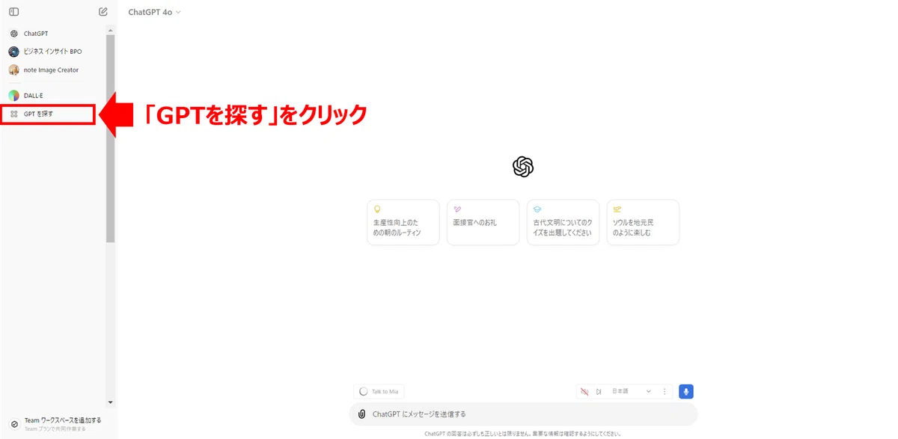Click the graduation cap icon on quiz card
Image resolution: width=898 pixels, height=439 pixels.
click(x=537, y=209)
